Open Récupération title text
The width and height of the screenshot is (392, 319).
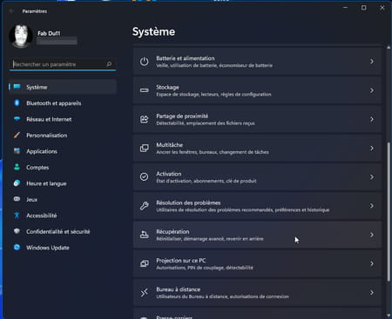pyautogui.click(x=172, y=231)
